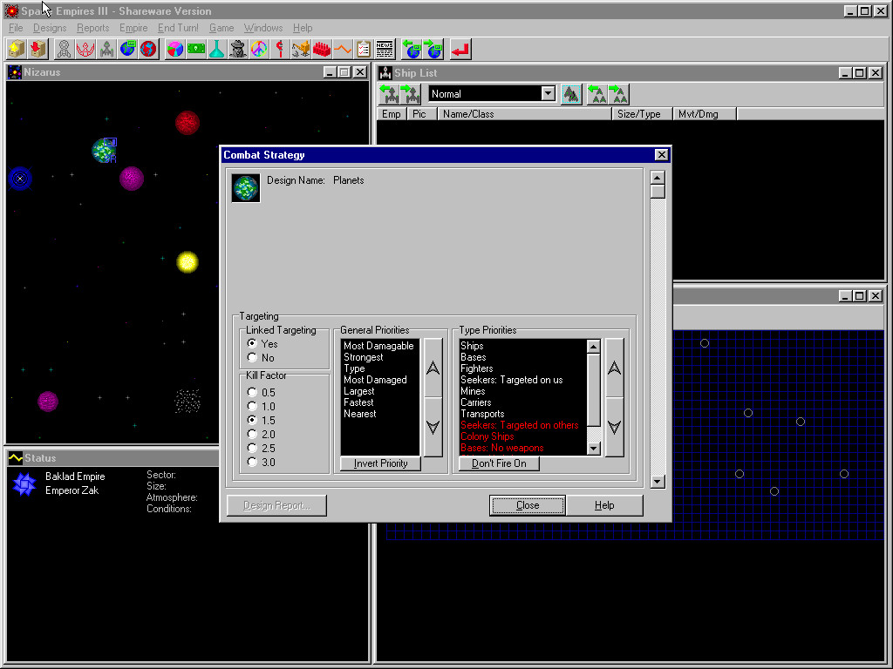Click Combat Strategy dialog scrollbar down arrow
The image size is (893, 669).
(x=658, y=482)
